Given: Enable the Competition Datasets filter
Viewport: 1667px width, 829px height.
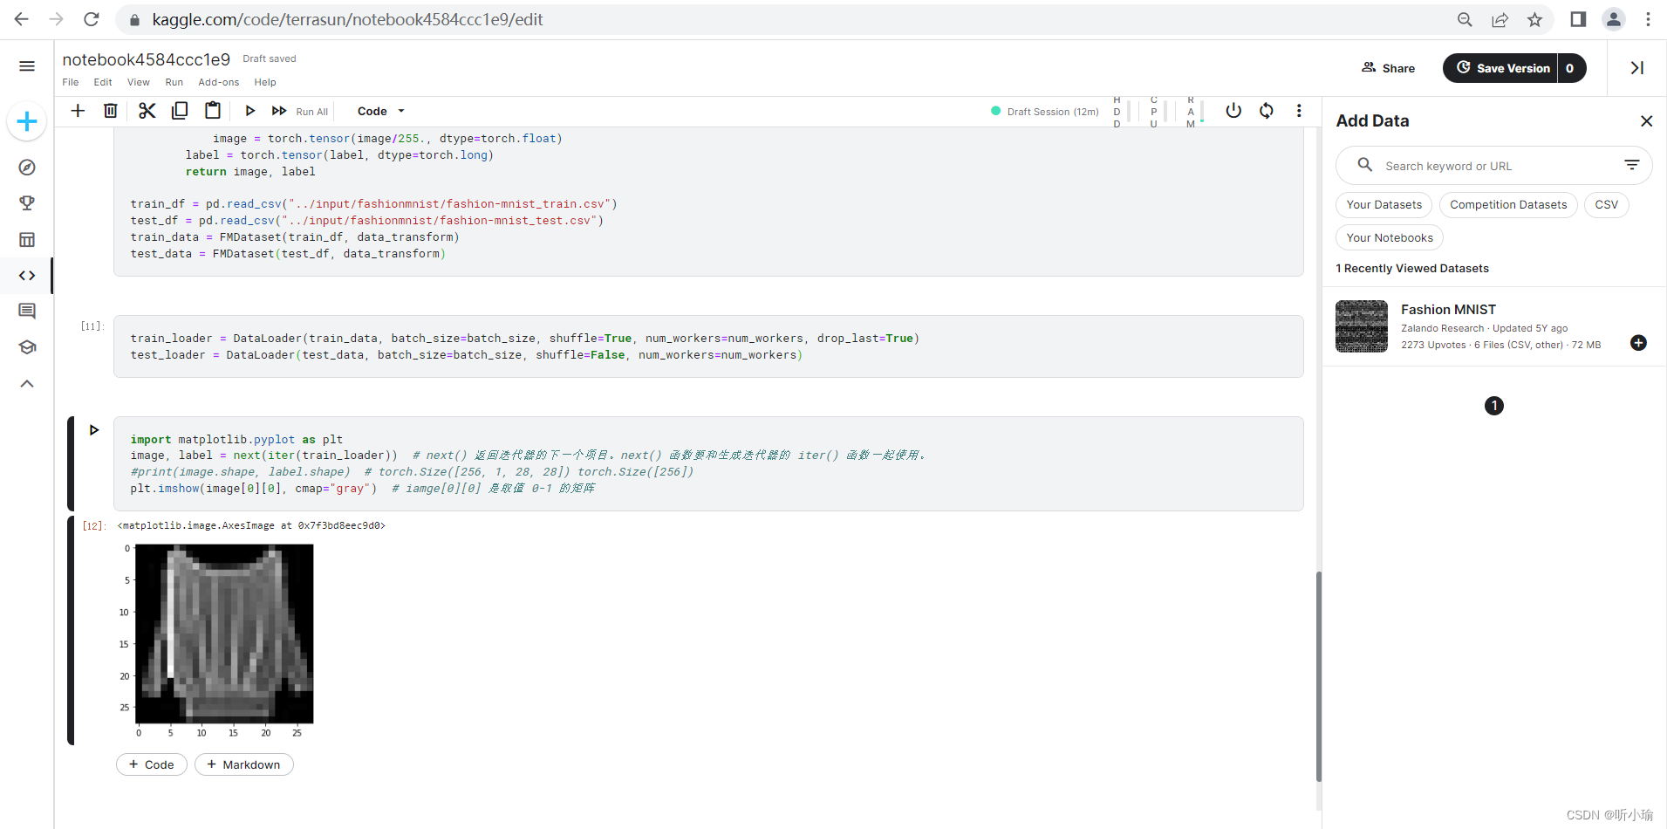Looking at the screenshot, I should tap(1508, 204).
